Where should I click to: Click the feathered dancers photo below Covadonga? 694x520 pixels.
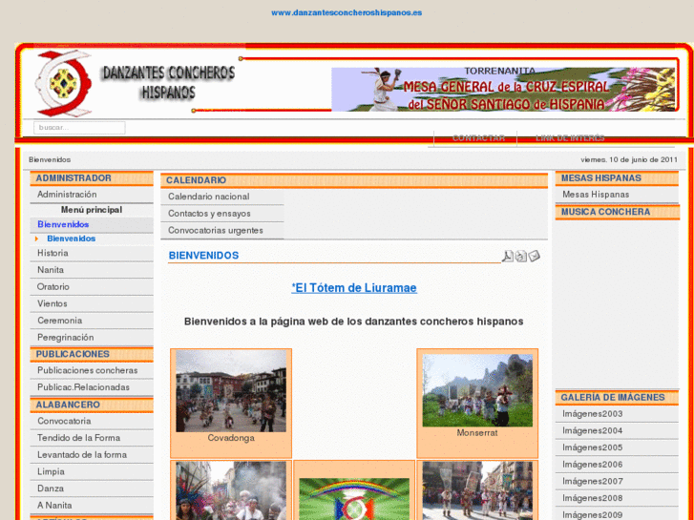coord(231,490)
